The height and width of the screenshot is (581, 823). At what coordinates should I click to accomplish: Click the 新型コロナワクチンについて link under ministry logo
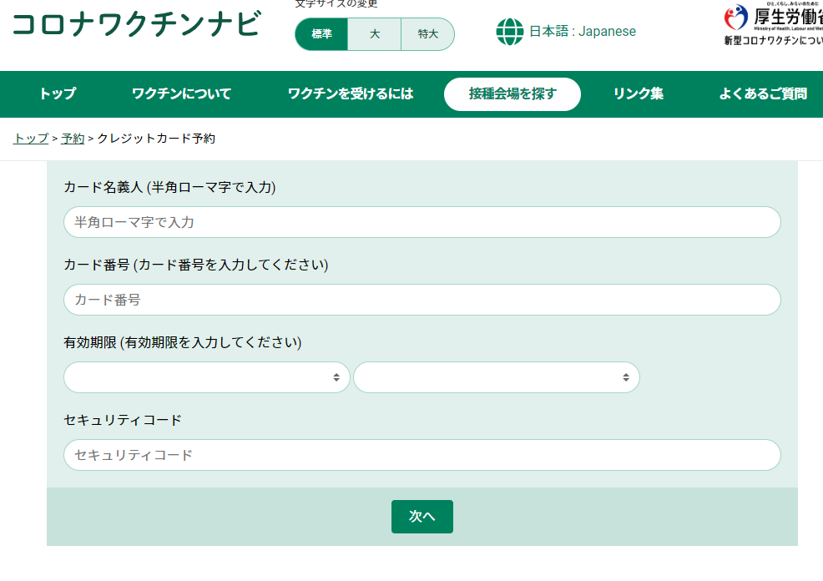[x=773, y=41]
